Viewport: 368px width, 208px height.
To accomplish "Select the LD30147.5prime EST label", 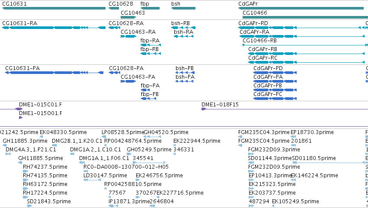I will (x=105, y=176).
